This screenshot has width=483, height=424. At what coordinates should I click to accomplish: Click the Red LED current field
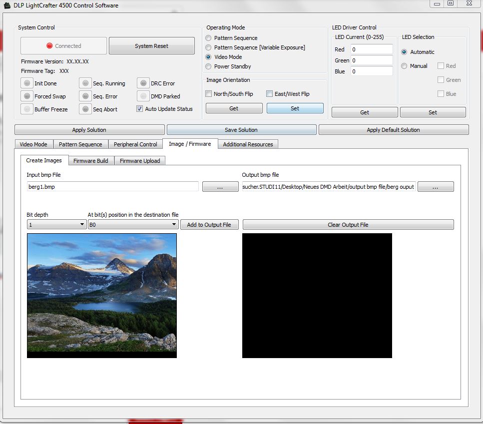(x=372, y=49)
